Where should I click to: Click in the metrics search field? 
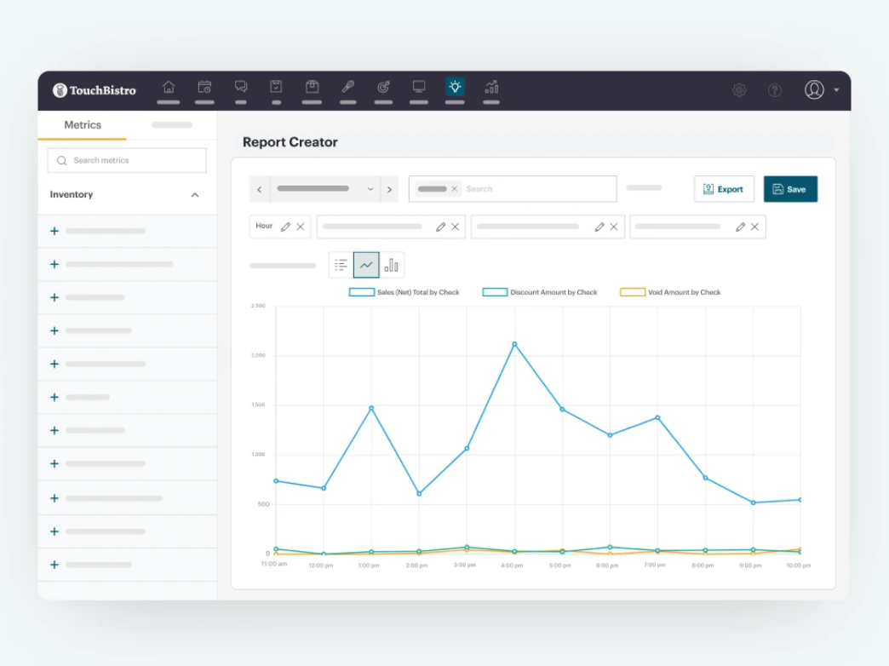126,160
